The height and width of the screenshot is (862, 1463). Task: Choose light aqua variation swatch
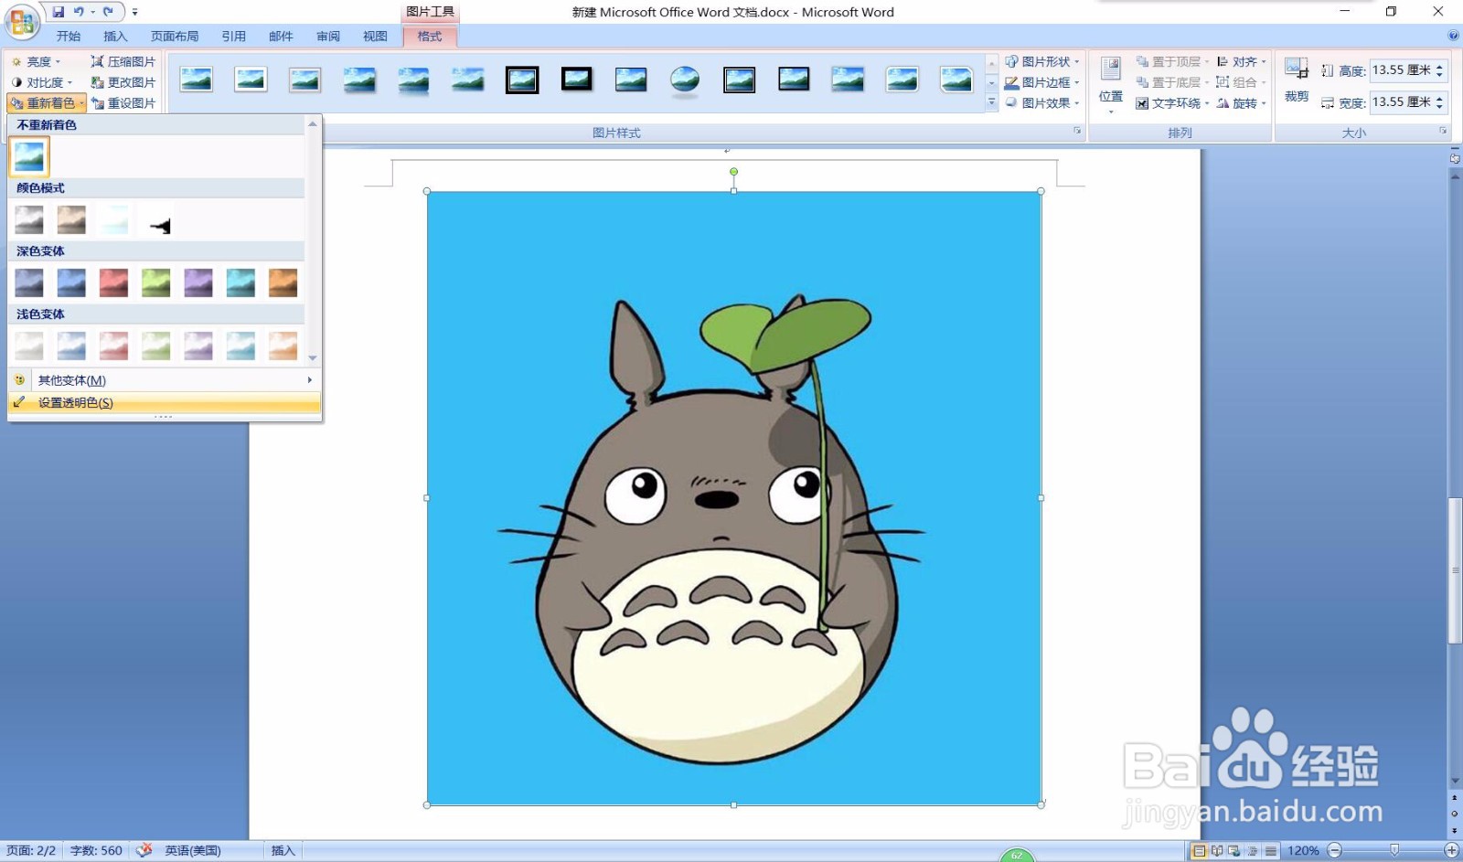point(240,346)
